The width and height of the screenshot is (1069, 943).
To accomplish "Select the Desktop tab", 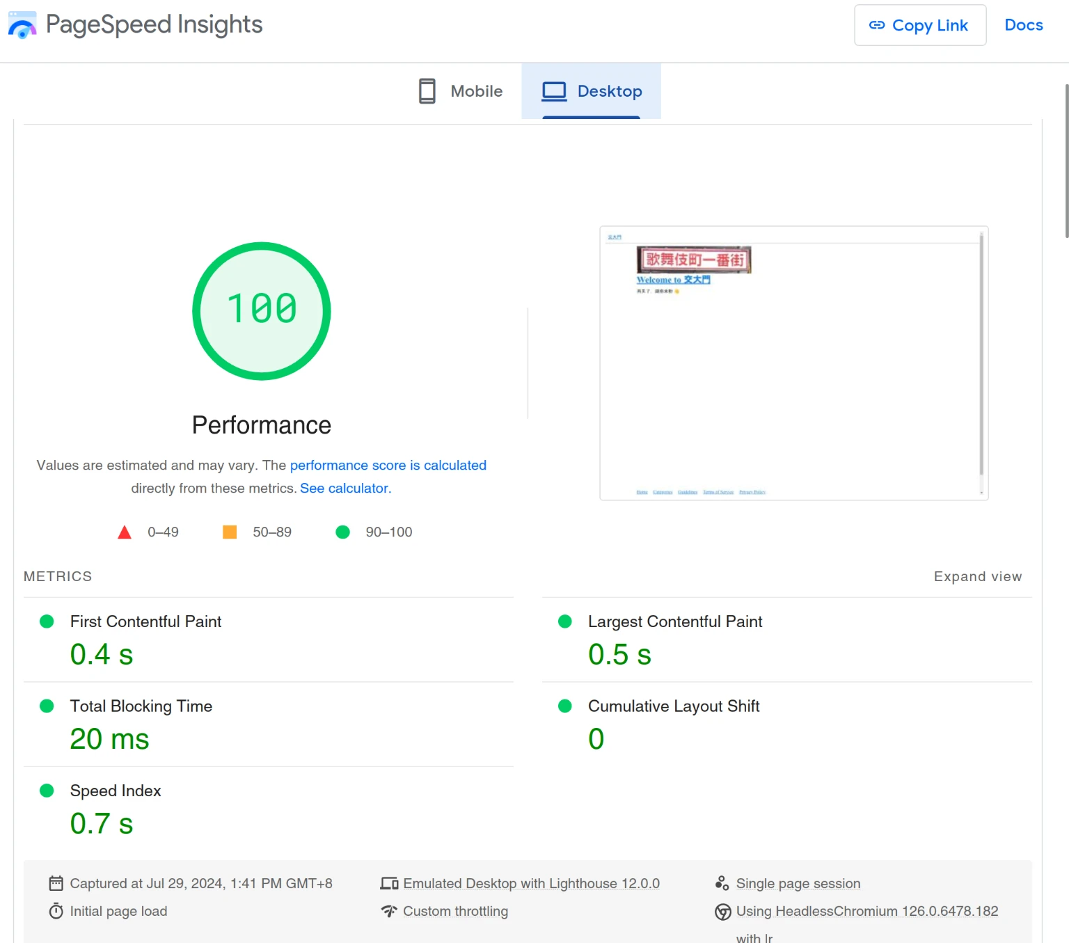I will click(x=592, y=91).
